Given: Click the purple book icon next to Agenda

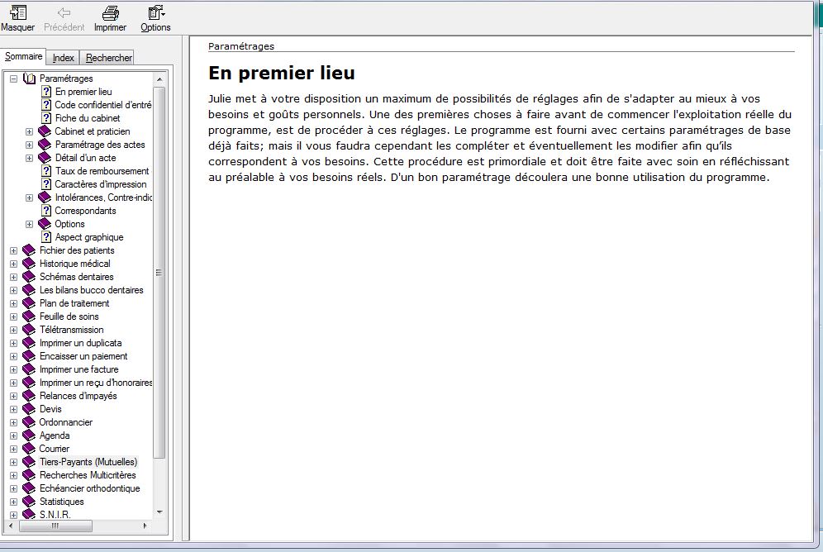Looking at the screenshot, I should 30,435.
